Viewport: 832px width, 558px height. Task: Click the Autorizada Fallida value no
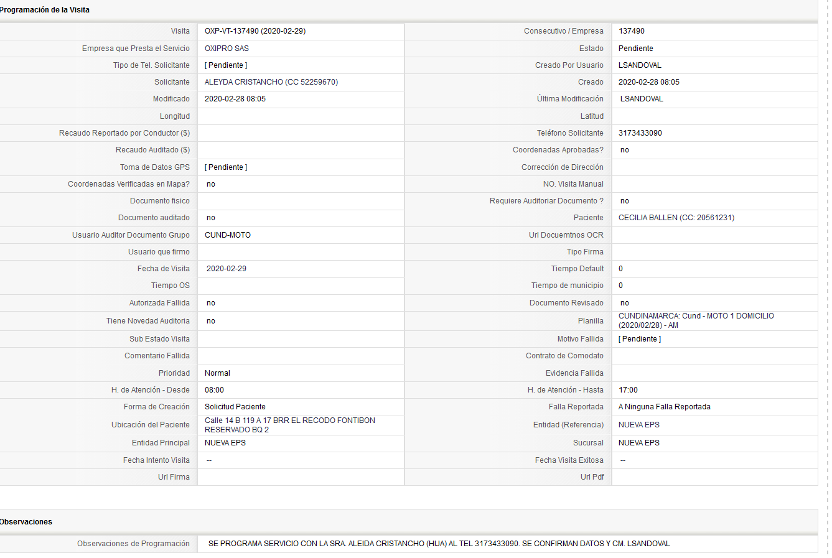click(x=211, y=303)
